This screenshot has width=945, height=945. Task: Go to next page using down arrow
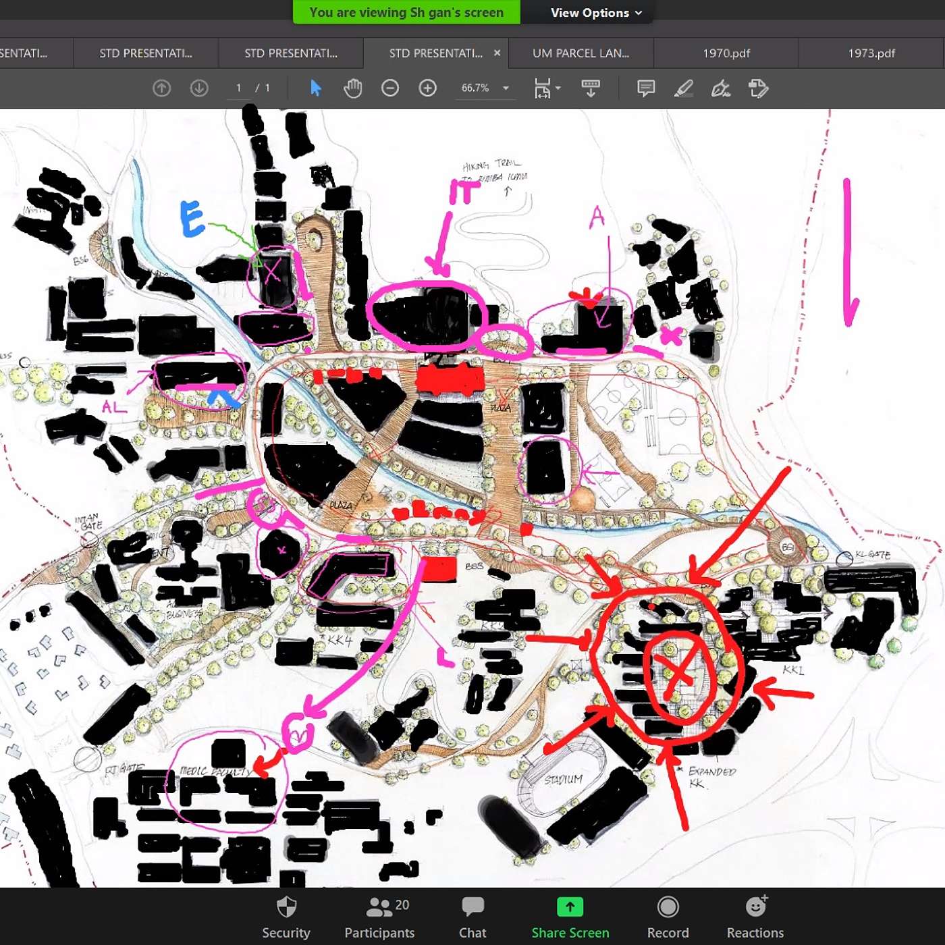[199, 88]
